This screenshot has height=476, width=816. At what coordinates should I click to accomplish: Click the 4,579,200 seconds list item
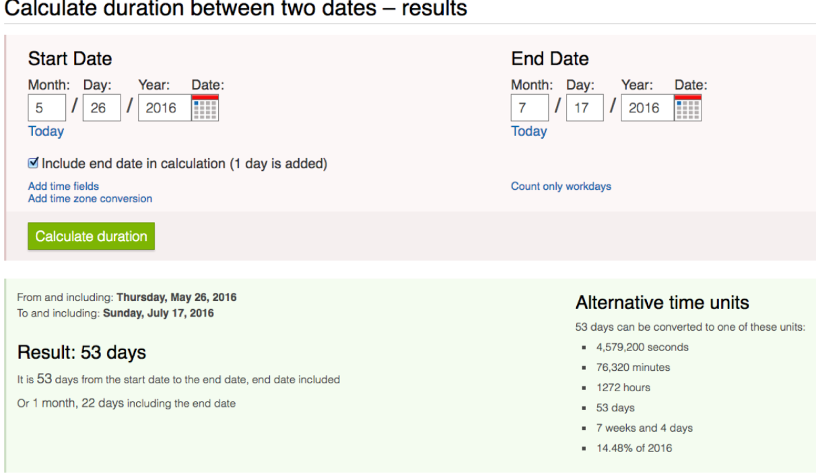point(642,347)
